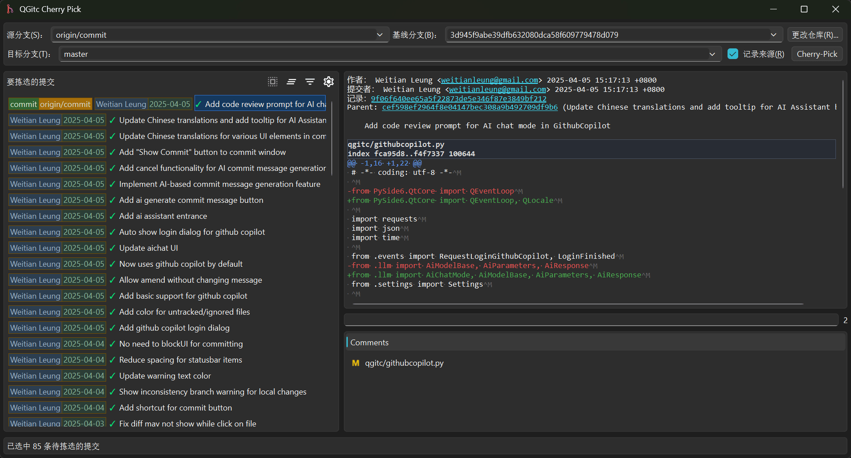Open the 基线分支 commit hash dropdown

pyautogui.click(x=773, y=35)
